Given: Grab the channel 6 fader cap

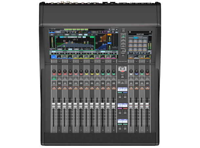Looking at the screenshot, I should coord(81,106).
